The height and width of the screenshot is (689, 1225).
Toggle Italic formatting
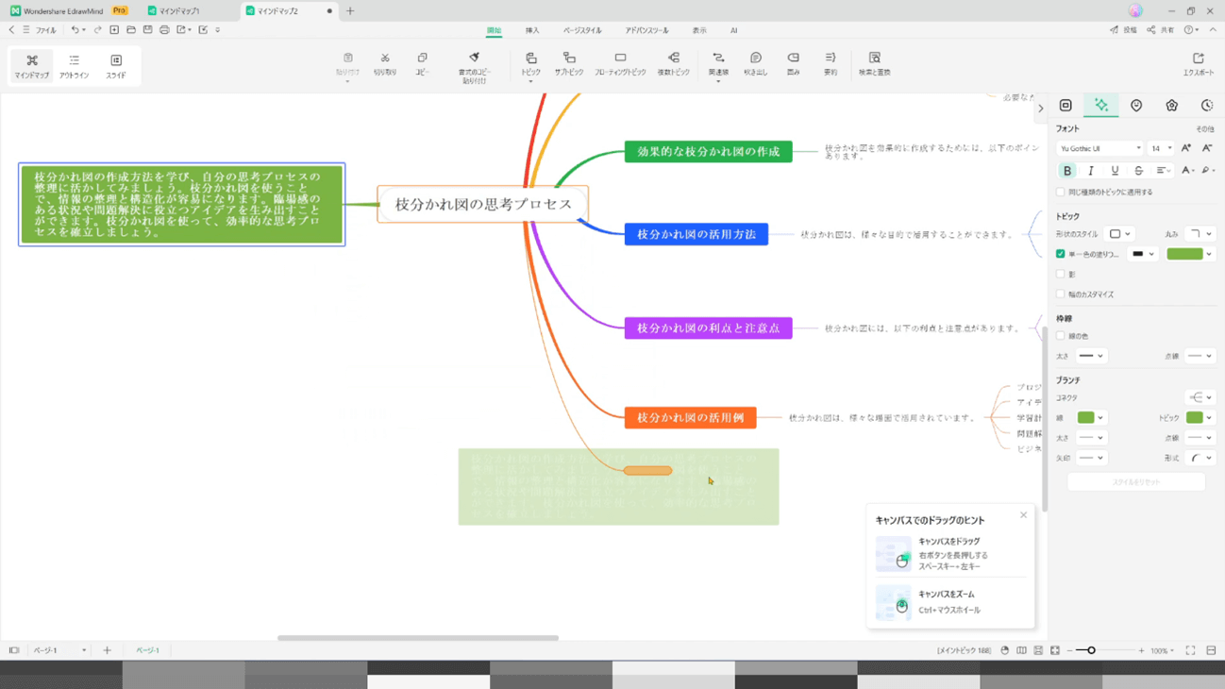1091,171
